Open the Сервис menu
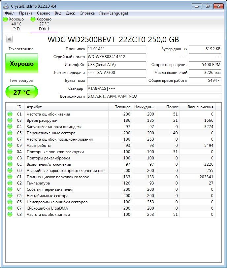227x268 pixels. (x=43, y=13)
